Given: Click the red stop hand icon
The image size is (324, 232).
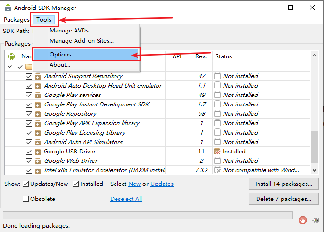Looking at the screenshot, I should point(303,220).
